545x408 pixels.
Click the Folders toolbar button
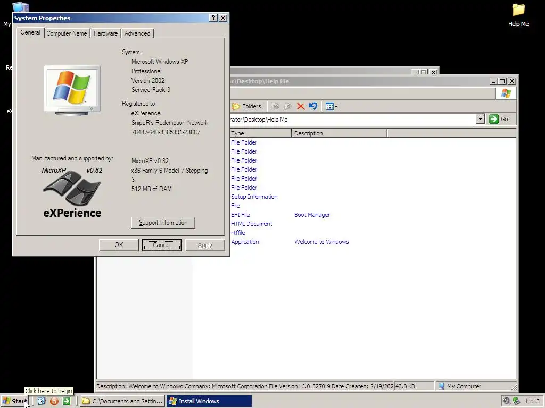(246, 106)
